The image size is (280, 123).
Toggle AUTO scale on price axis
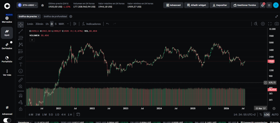(x=275, y=115)
